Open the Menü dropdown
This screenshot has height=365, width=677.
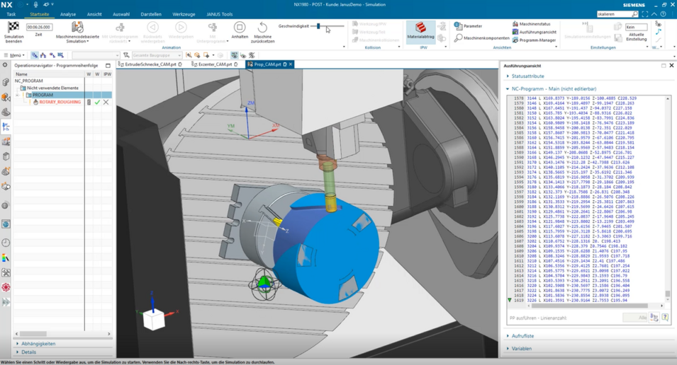click(14, 55)
